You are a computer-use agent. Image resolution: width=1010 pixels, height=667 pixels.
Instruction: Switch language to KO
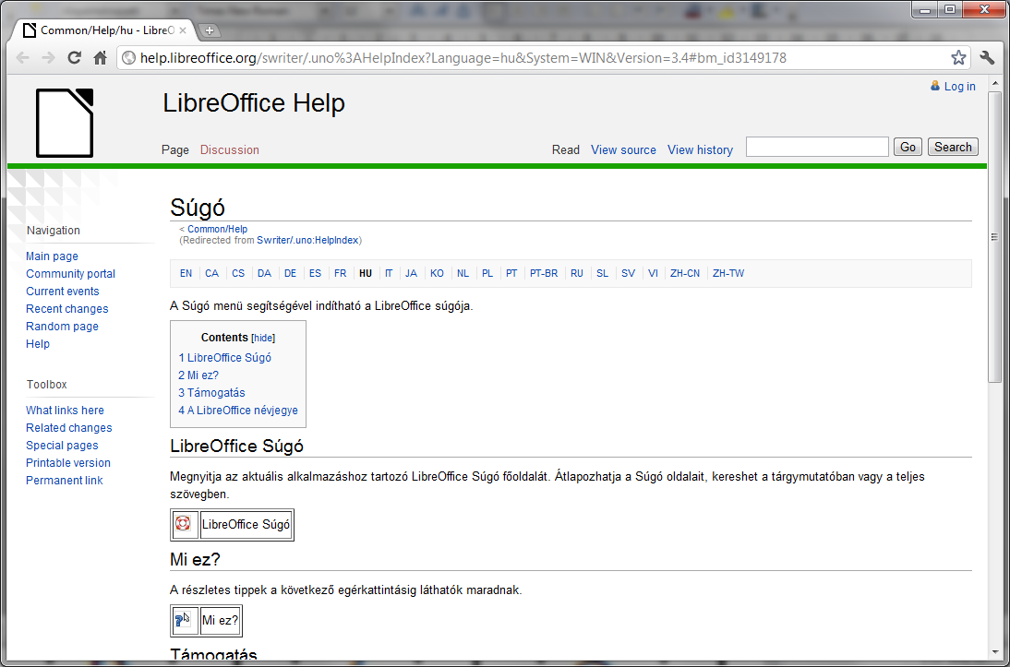437,274
